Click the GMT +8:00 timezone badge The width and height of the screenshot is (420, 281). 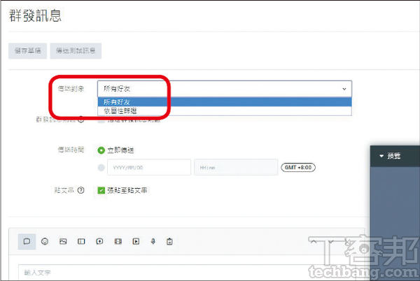click(x=298, y=167)
